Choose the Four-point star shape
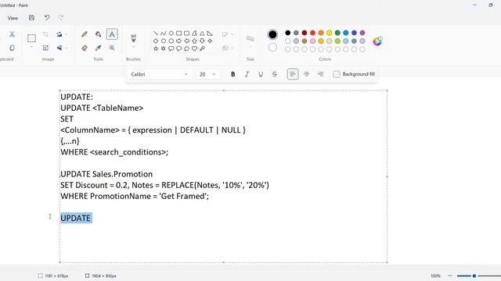 pyautogui.click(x=210, y=41)
